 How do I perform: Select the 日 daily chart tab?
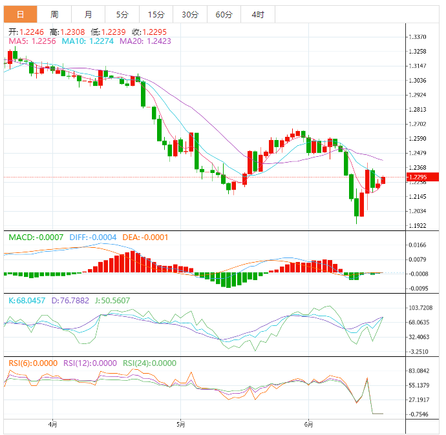20,14
